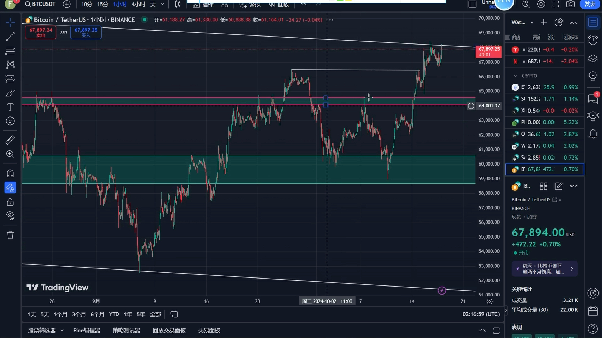Hide all drawings with the eye icon
The height and width of the screenshot is (338, 602).
pos(10,216)
